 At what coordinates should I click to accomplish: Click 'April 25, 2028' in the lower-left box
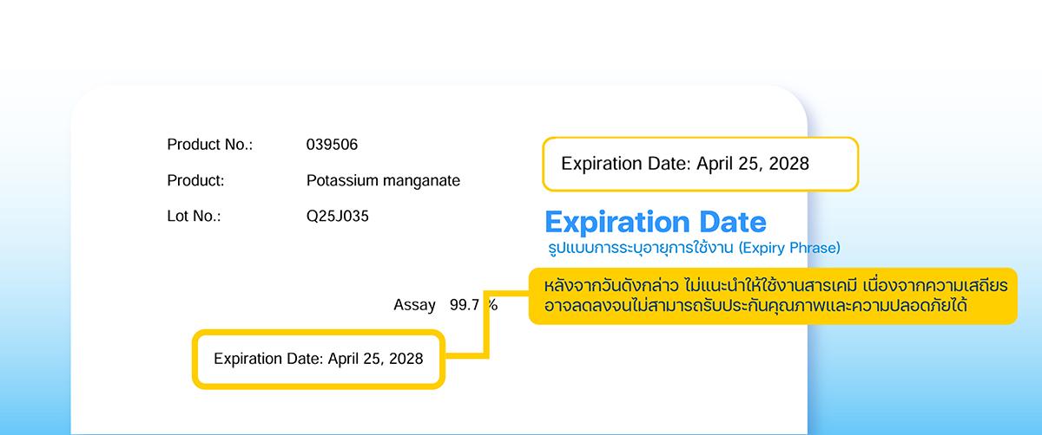pos(375,358)
